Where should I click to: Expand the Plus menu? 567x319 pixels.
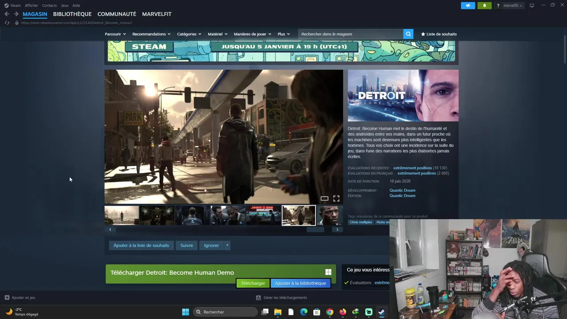(x=283, y=34)
